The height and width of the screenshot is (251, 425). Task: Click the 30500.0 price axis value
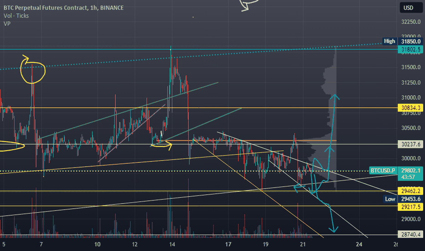[x=411, y=128]
